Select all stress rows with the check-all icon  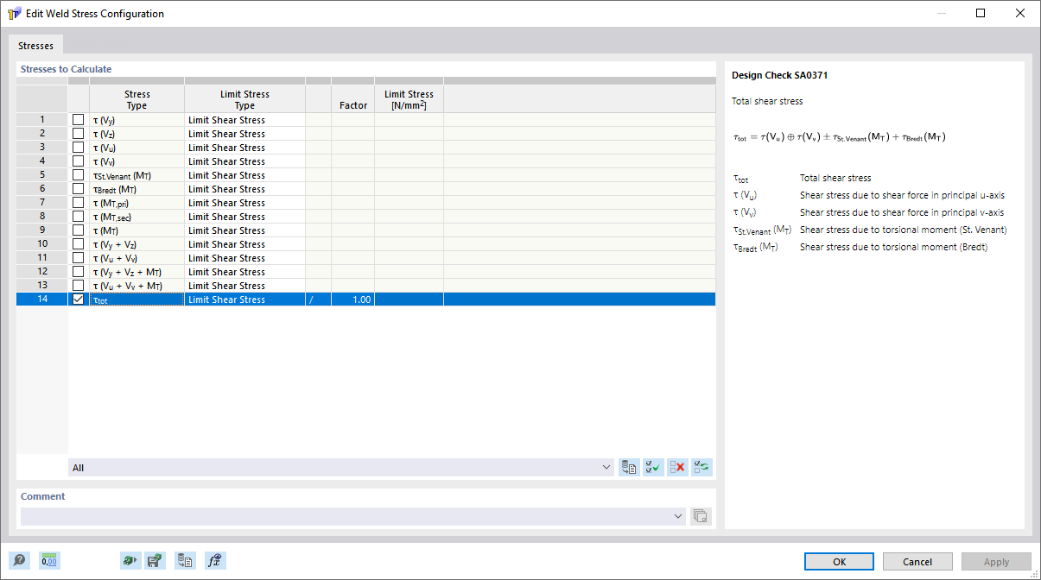click(x=652, y=467)
